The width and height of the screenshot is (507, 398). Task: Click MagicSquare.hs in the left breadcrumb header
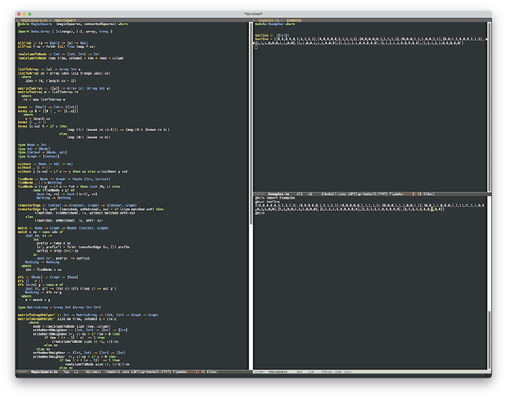[x=34, y=20]
